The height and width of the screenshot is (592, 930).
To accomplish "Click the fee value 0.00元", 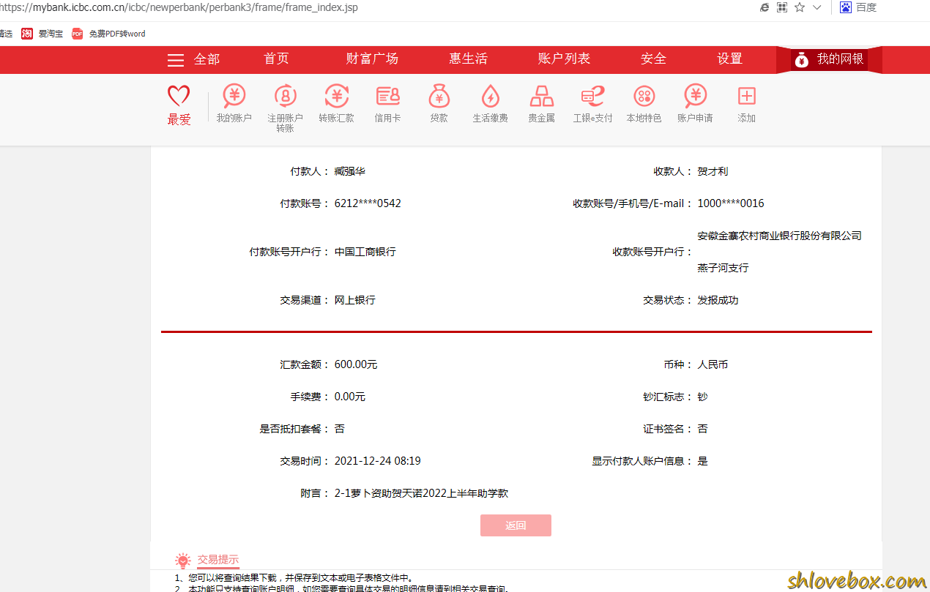I will (x=350, y=397).
